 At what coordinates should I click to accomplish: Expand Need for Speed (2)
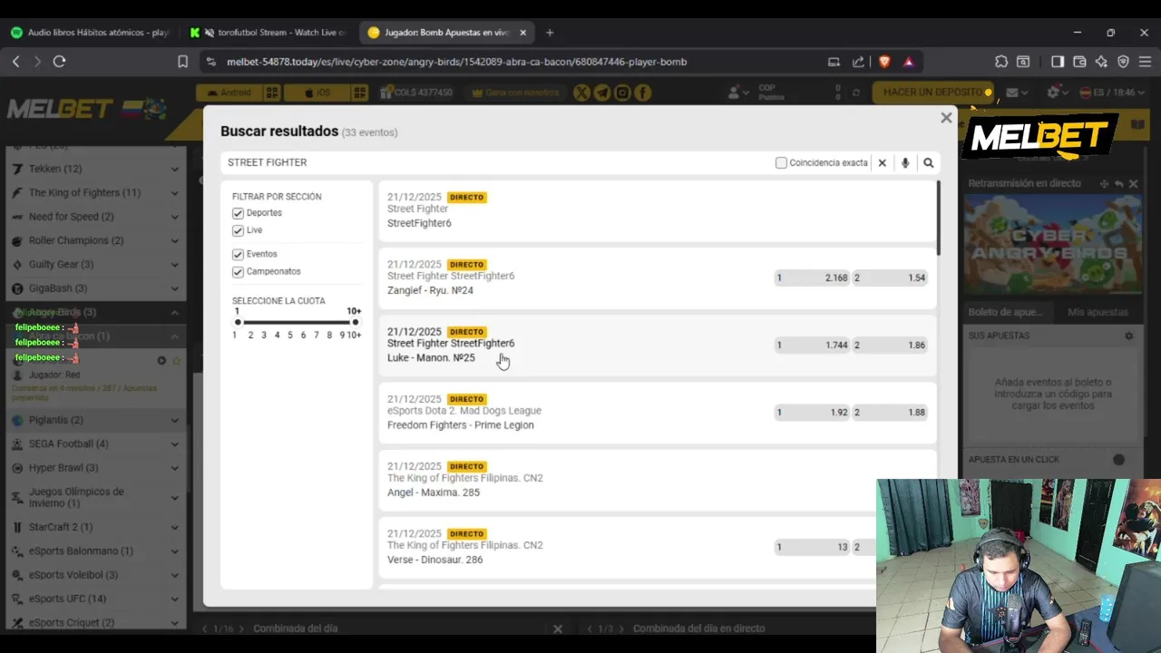(x=95, y=217)
